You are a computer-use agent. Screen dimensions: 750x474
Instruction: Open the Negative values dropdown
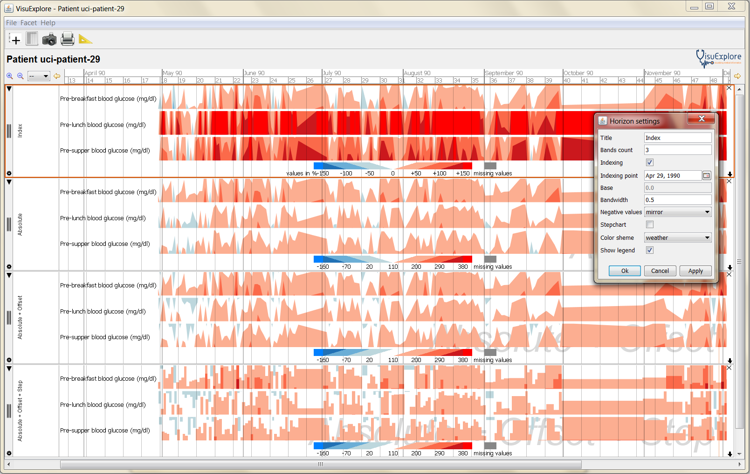point(678,212)
